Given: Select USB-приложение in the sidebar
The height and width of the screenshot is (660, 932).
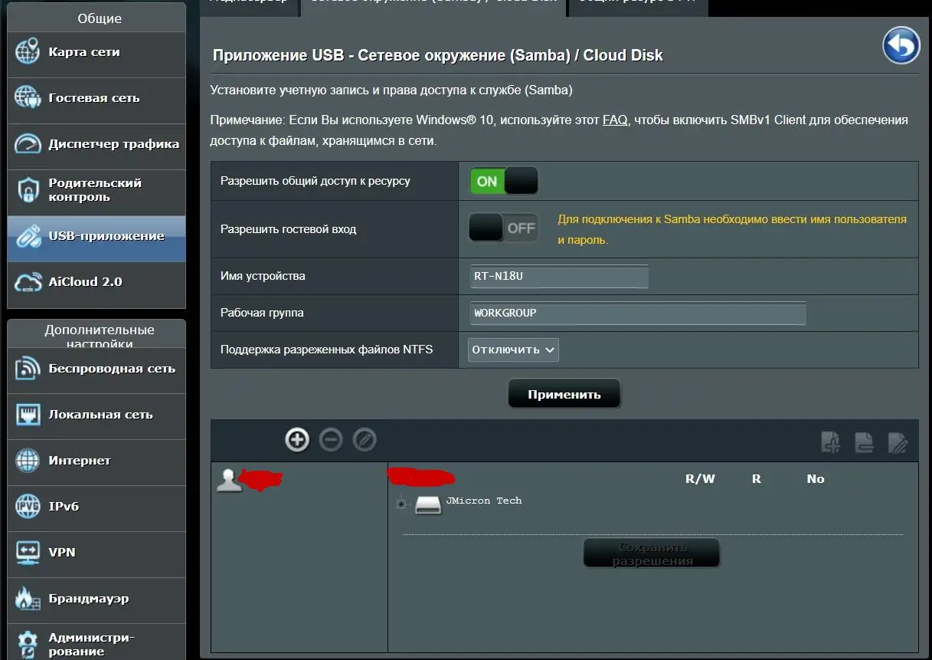Looking at the screenshot, I should [x=96, y=237].
